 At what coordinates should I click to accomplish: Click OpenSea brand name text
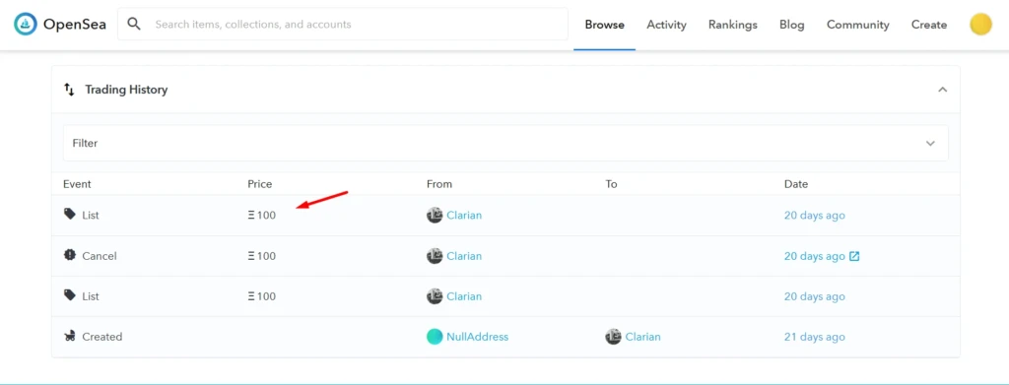pos(75,25)
